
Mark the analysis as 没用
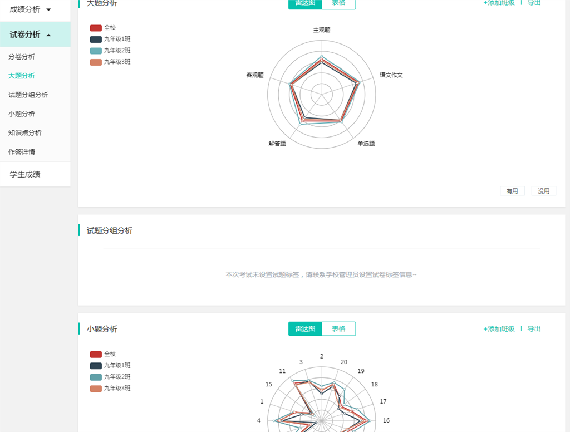click(543, 191)
